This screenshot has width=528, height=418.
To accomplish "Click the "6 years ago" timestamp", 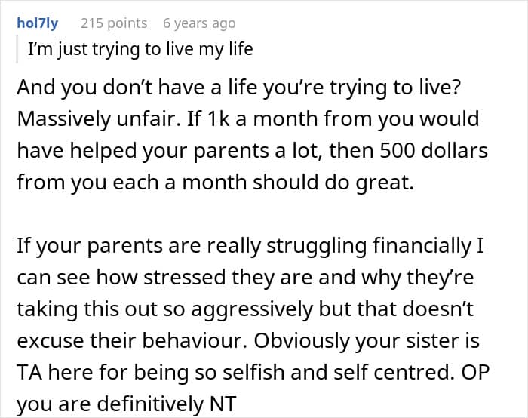I will click(x=199, y=23).
